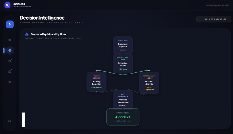
Task: Click the Upload. Analyze. Decide. tagline
Action: pos(218,5)
